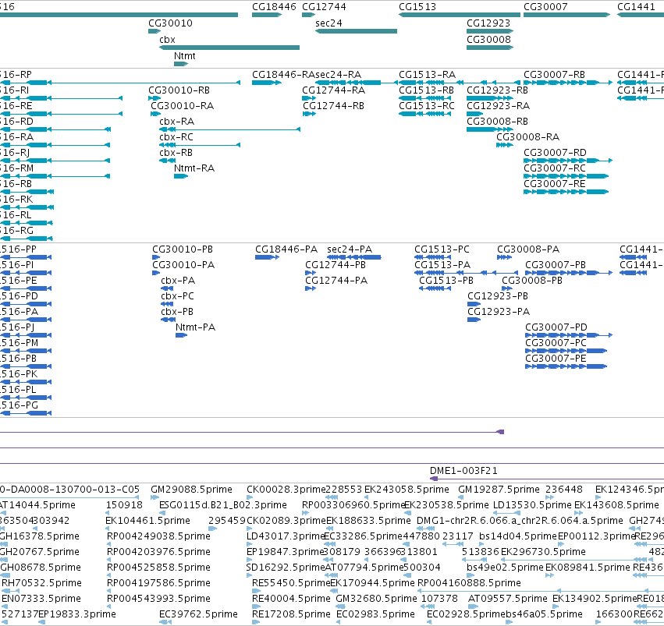Click transcript cbx-RA
This screenshot has width=664, height=626.
pos(176,122)
